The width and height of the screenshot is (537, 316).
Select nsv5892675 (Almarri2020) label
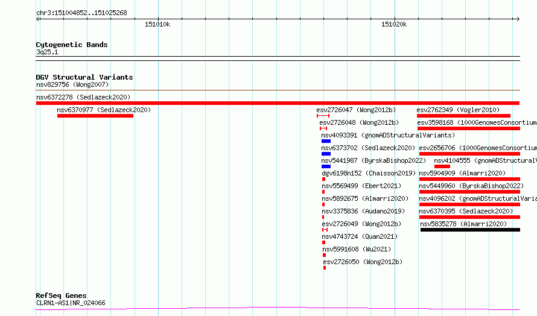(x=365, y=198)
